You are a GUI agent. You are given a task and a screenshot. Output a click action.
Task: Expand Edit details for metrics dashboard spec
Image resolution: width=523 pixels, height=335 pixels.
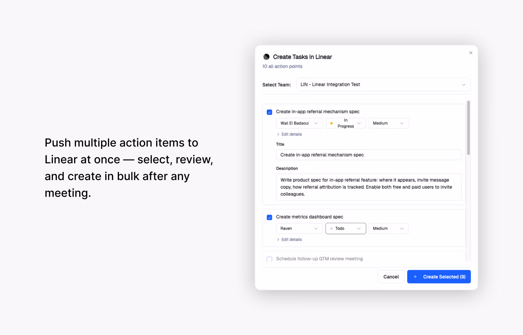click(291, 239)
